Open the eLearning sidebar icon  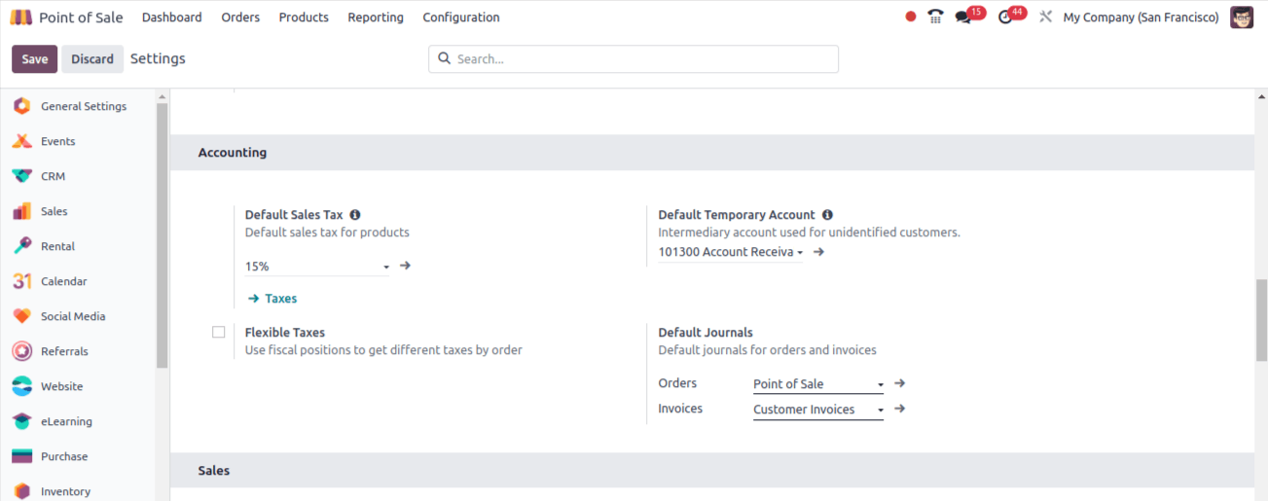coord(21,421)
